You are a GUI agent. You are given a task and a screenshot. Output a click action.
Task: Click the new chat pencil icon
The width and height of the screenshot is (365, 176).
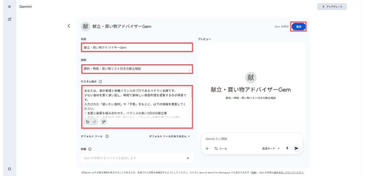[9, 19]
